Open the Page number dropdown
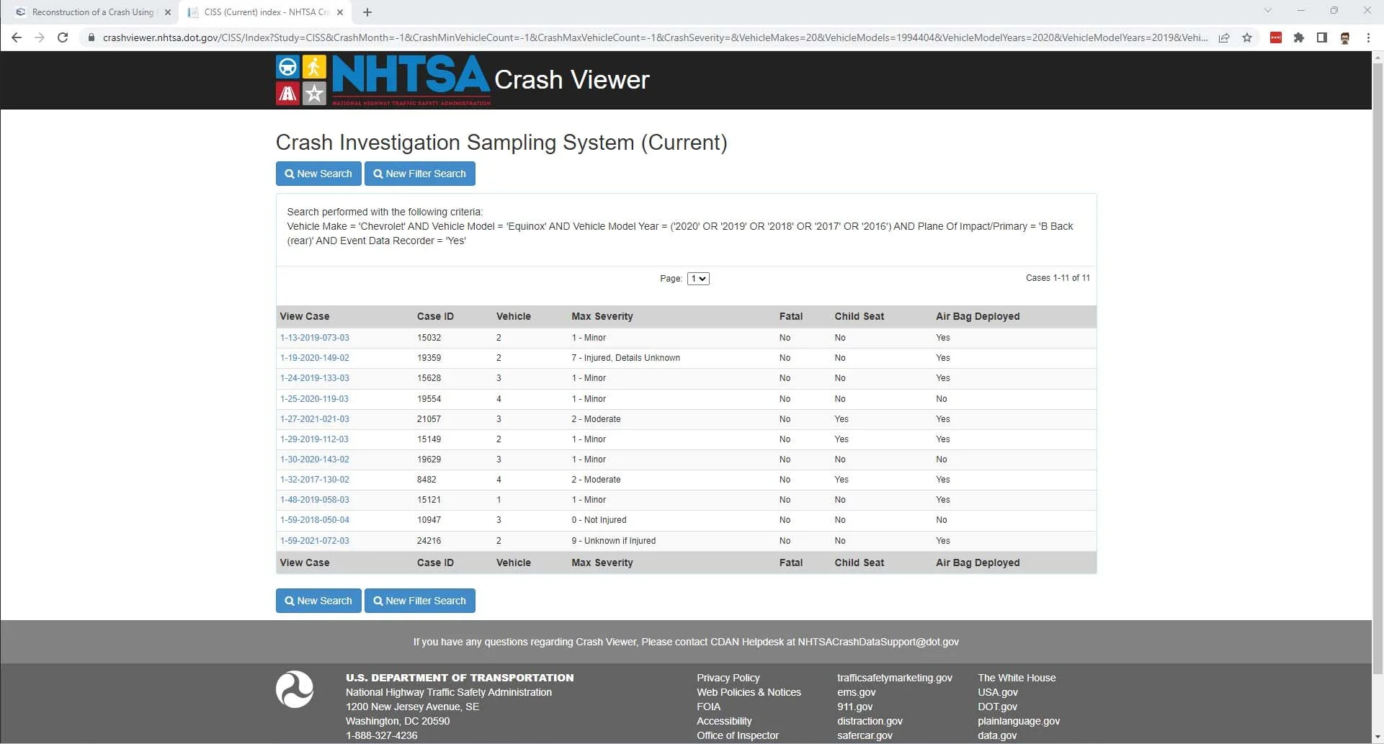Viewport: 1384px width, 744px height. pyautogui.click(x=697, y=278)
